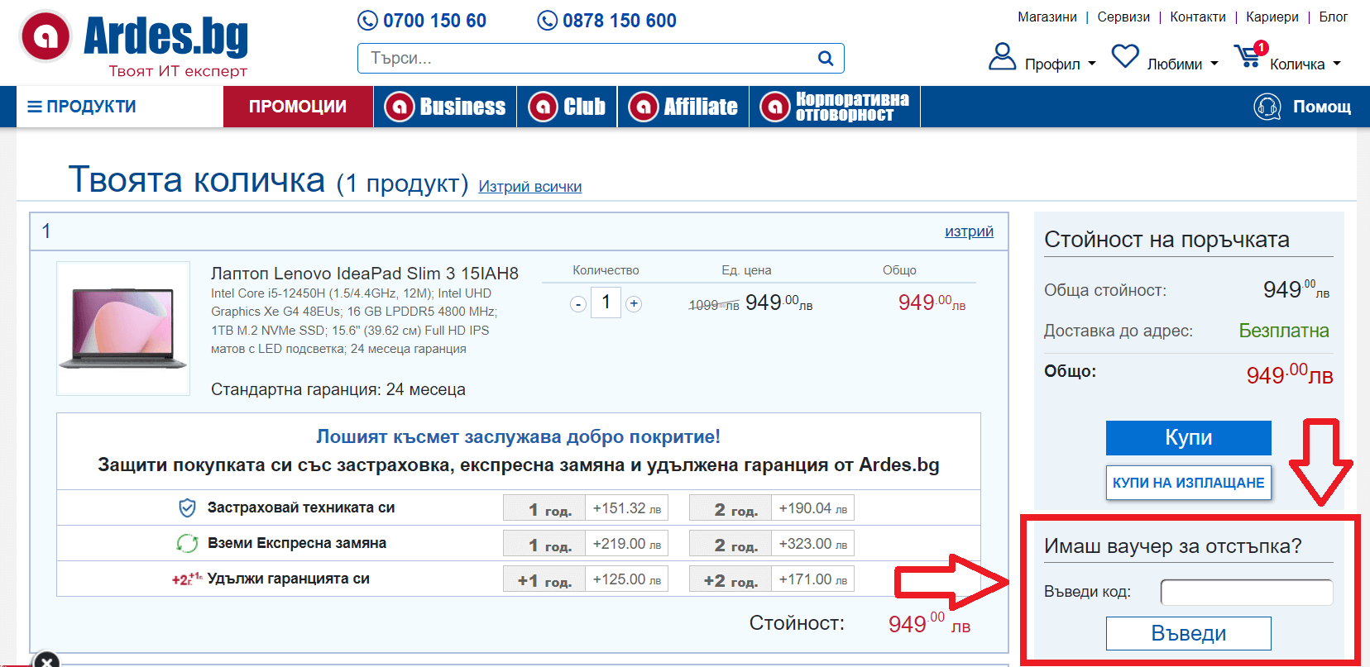
Task: Click Удължи гаранцията си label
Action: coord(289,579)
